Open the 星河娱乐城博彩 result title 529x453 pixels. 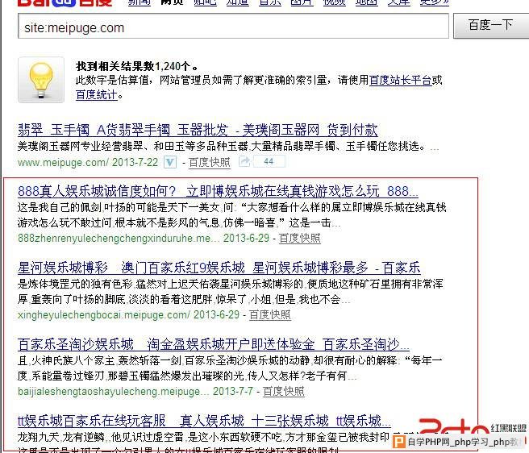click(219, 268)
